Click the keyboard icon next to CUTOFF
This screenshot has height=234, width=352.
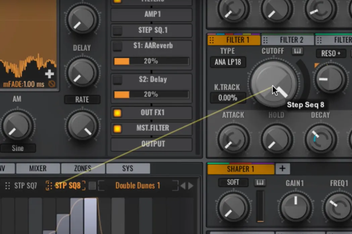click(x=297, y=51)
